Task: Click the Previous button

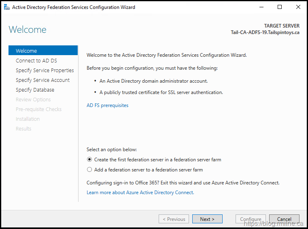Action: pos(174,219)
